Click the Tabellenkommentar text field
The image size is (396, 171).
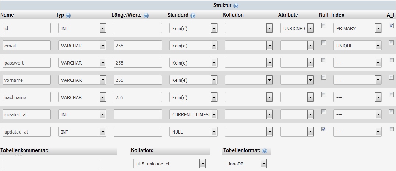click(x=51, y=164)
